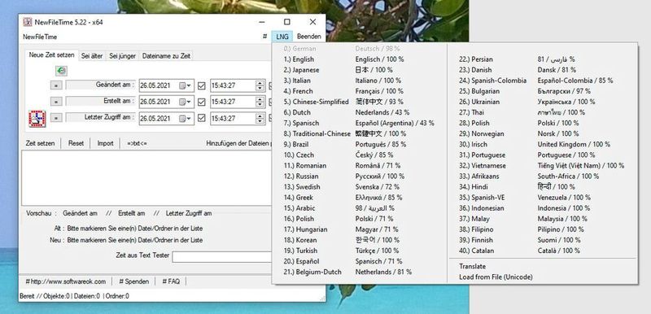This screenshot has width=651, height=314.
Task: Select 34.) Hindi language
Action: click(x=542, y=186)
